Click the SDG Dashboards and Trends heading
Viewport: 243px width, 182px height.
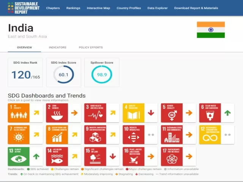[x=47, y=96]
